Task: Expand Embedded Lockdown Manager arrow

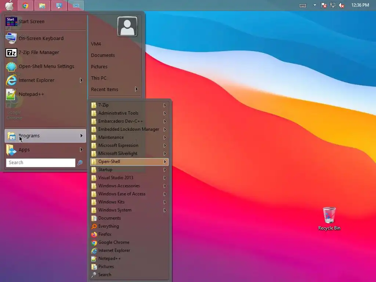Action: point(165,129)
